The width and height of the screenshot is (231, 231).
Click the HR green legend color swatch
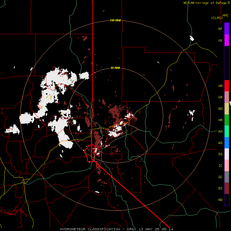point(227,120)
